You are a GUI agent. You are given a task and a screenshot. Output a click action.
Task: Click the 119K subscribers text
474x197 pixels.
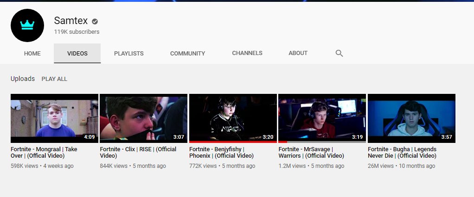pyautogui.click(x=77, y=31)
